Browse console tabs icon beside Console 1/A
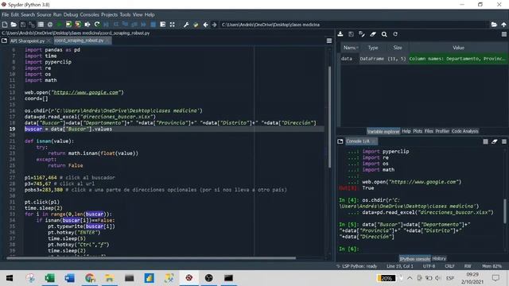 (340, 141)
